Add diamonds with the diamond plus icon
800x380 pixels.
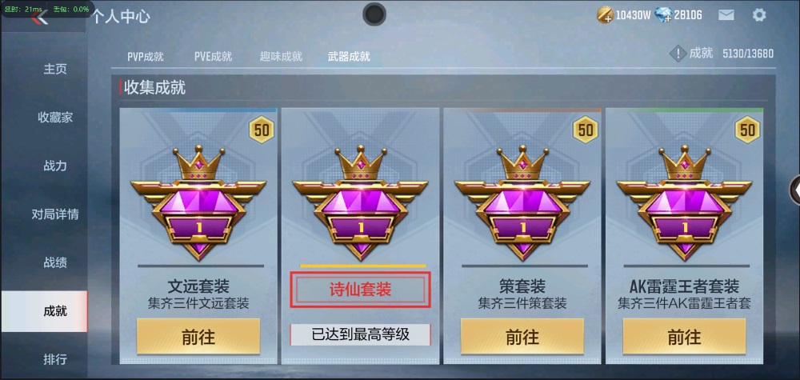663,15
